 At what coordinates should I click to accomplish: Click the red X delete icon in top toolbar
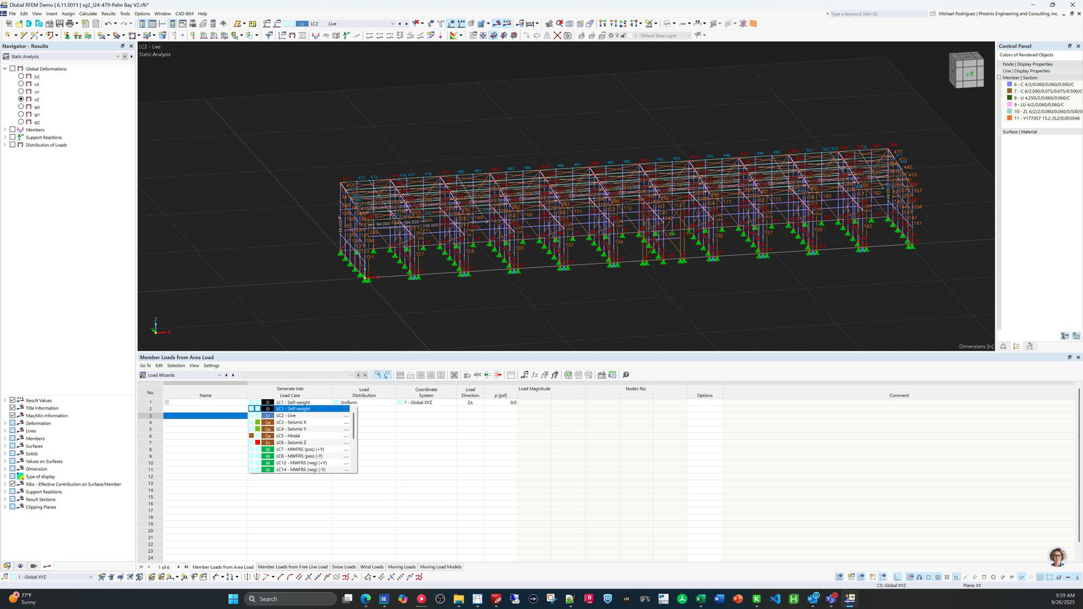pos(557,35)
